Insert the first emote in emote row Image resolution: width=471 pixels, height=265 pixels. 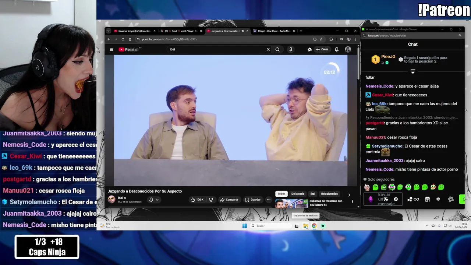(x=367, y=187)
